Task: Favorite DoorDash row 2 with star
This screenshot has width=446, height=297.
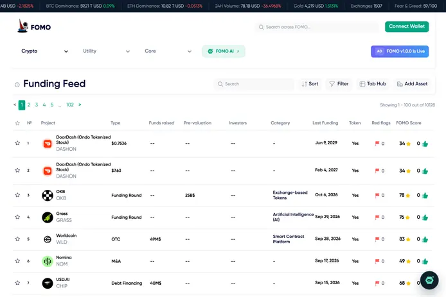Action: (x=17, y=171)
